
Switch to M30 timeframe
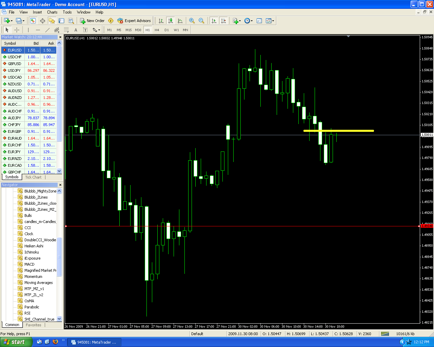coord(138,30)
